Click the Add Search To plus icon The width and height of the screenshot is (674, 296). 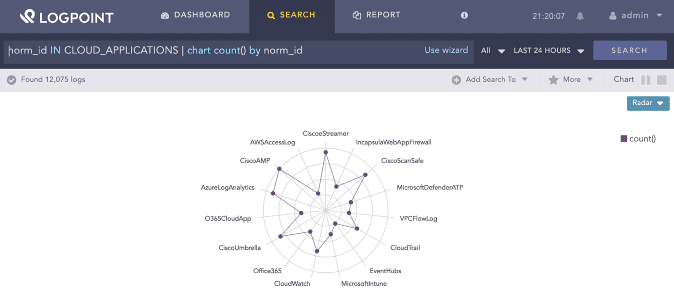tap(456, 80)
